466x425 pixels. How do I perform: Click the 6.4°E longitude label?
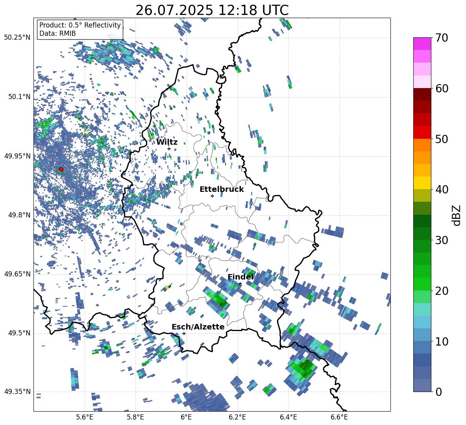coord(288,418)
